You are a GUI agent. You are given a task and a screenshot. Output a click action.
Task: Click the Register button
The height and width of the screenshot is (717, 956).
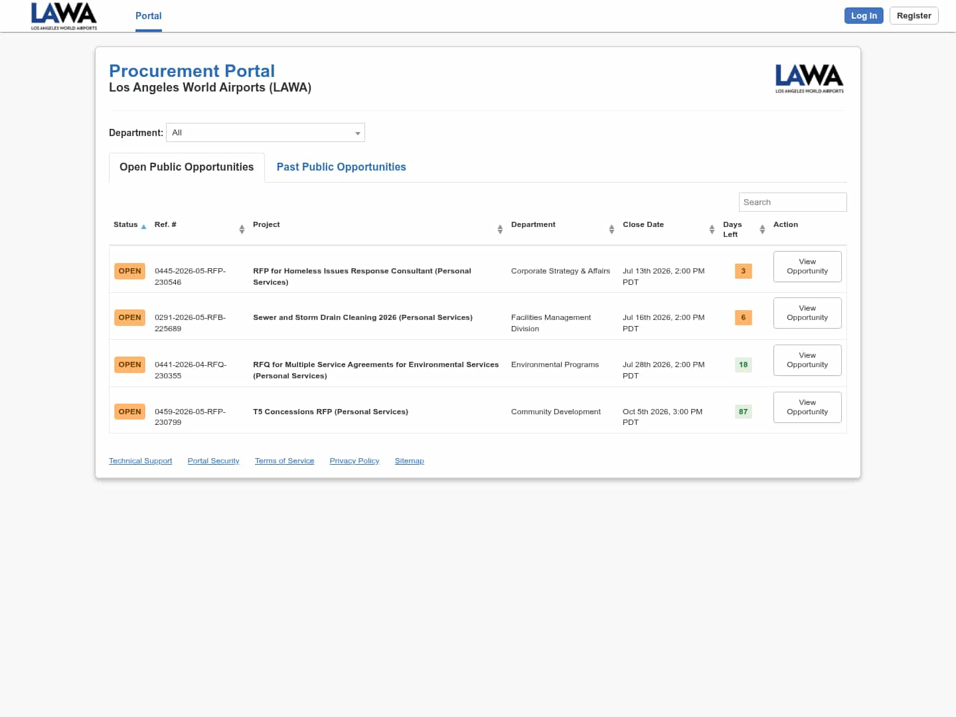pyautogui.click(x=914, y=16)
